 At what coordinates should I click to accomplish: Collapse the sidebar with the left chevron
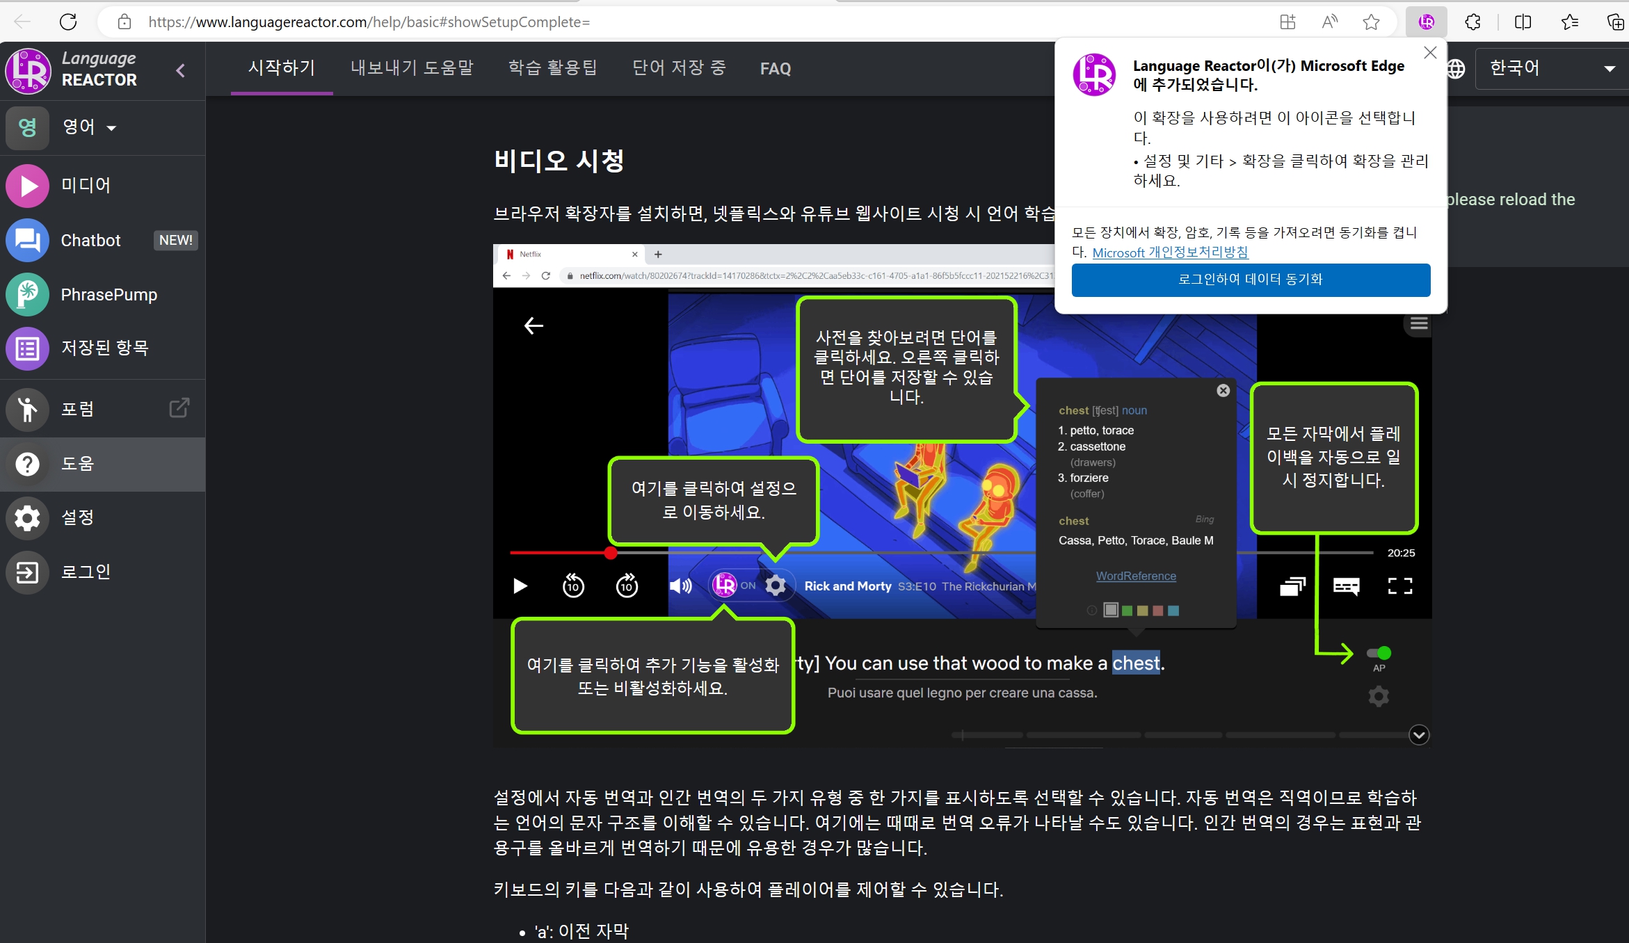point(181,70)
